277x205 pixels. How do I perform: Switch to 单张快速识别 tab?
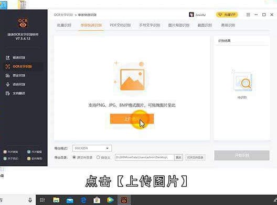tap(91, 25)
